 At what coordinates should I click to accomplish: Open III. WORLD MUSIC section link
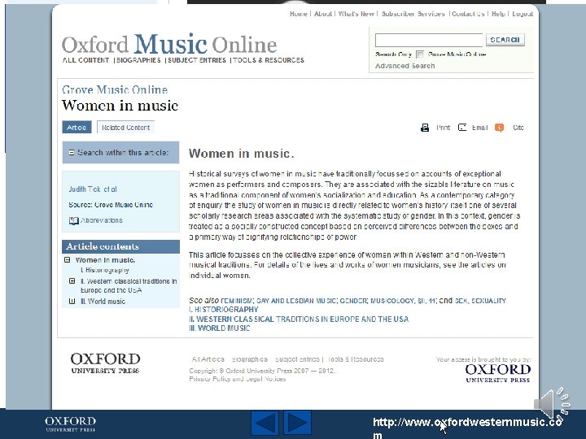pyautogui.click(x=220, y=328)
